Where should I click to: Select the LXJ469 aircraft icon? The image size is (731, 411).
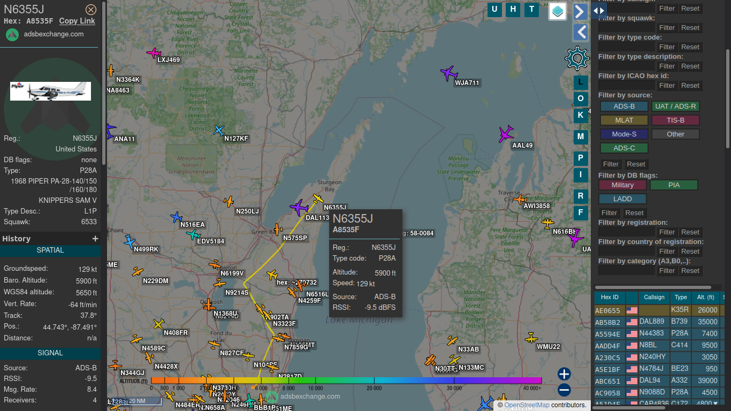coord(154,53)
